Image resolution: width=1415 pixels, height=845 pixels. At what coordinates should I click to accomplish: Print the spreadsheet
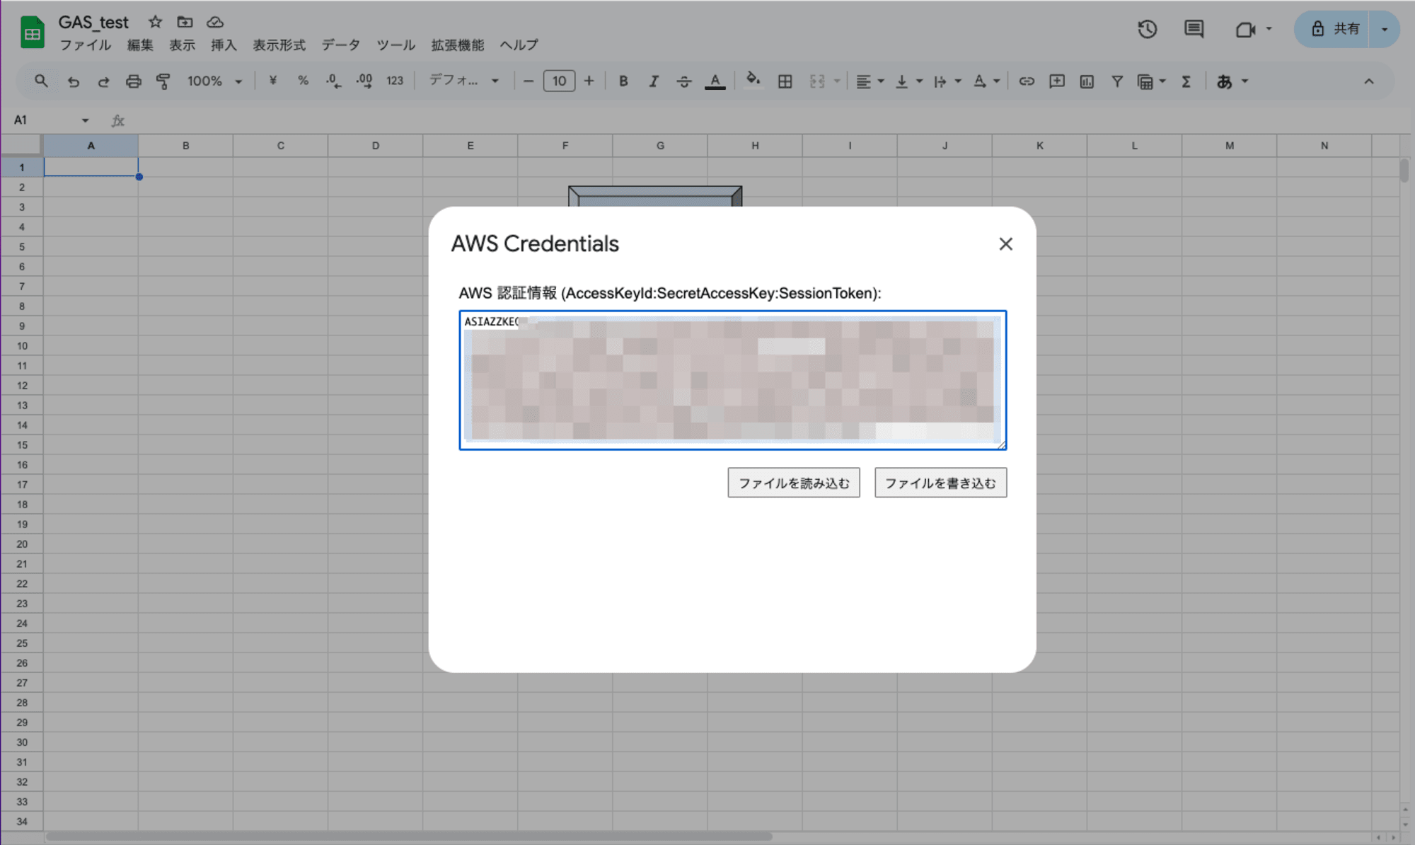[133, 81]
